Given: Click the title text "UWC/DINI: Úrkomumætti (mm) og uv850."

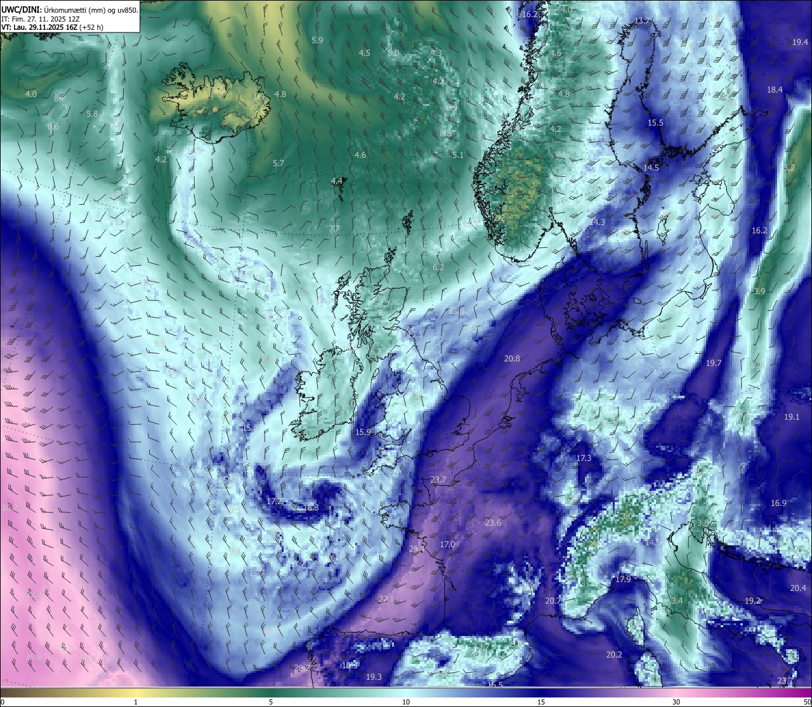Looking at the screenshot, I should coord(70,10).
